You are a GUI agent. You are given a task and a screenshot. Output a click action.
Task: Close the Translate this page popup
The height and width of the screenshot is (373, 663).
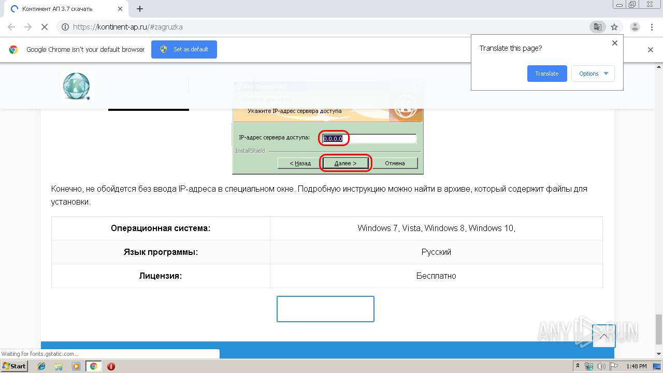615,43
